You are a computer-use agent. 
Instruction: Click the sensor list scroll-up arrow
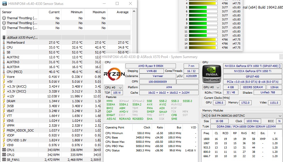click(134, 11)
